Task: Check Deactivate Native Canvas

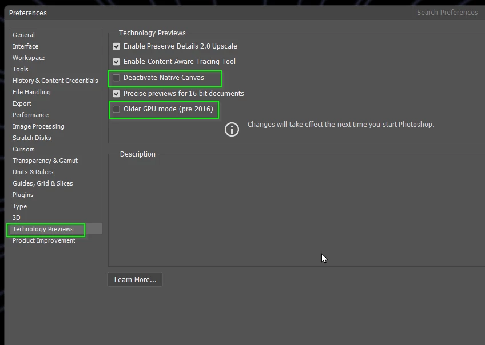Action: point(116,78)
